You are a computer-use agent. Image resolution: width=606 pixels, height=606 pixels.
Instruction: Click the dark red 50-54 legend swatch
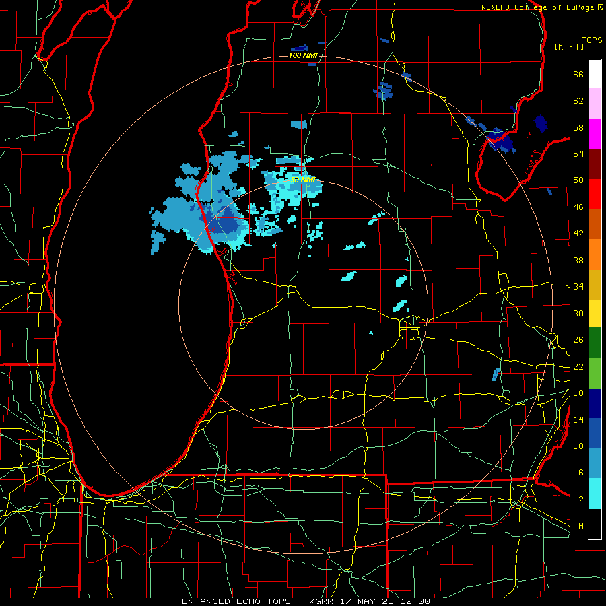(595, 164)
